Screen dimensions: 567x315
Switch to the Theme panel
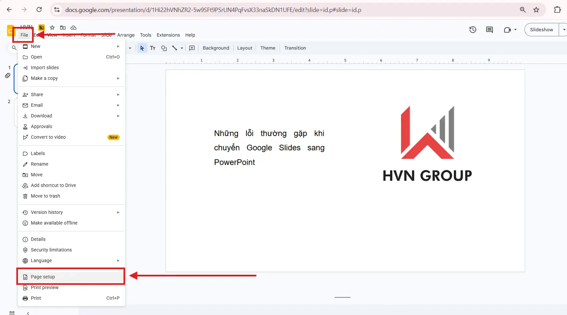267,48
